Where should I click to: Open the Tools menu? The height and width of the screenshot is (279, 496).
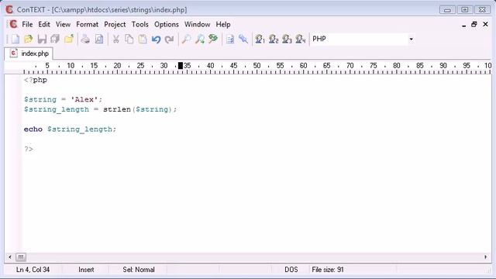coord(139,24)
